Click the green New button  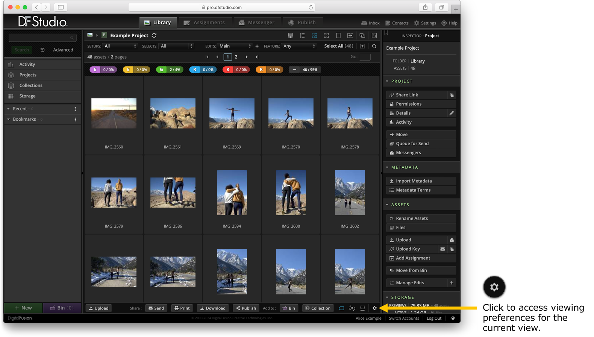coord(23,308)
